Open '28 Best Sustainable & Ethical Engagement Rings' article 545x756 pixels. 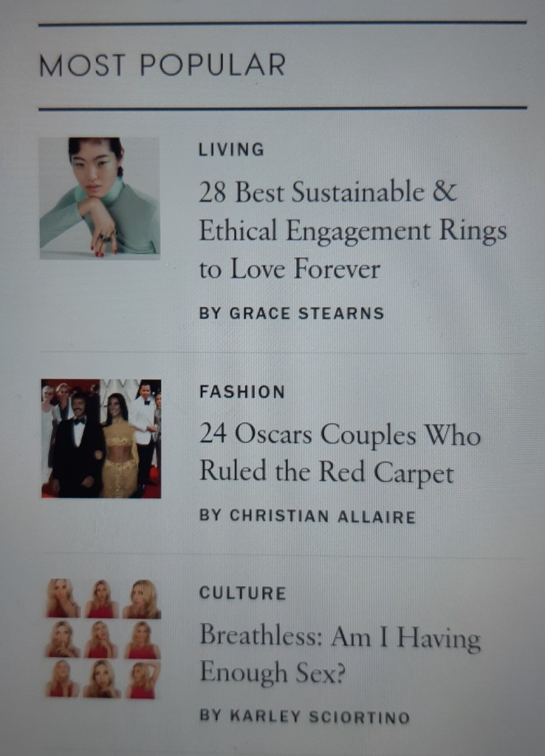(x=352, y=230)
